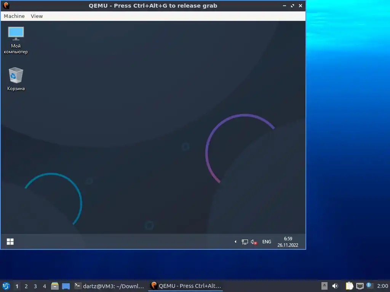
Task: Click the host clock showing 2:00
Action: point(382,286)
